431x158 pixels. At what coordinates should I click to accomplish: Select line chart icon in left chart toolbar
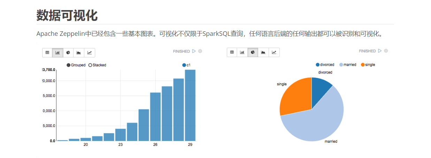[x=90, y=53]
